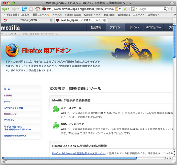Click the Google search engine icon
Image resolution: width=177 pixels, height=165 pixels.
click(x=133, y=9)
